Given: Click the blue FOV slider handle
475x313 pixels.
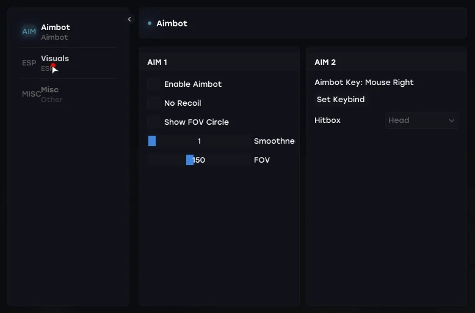Looking at the screenshot, I should coord(190,160).
